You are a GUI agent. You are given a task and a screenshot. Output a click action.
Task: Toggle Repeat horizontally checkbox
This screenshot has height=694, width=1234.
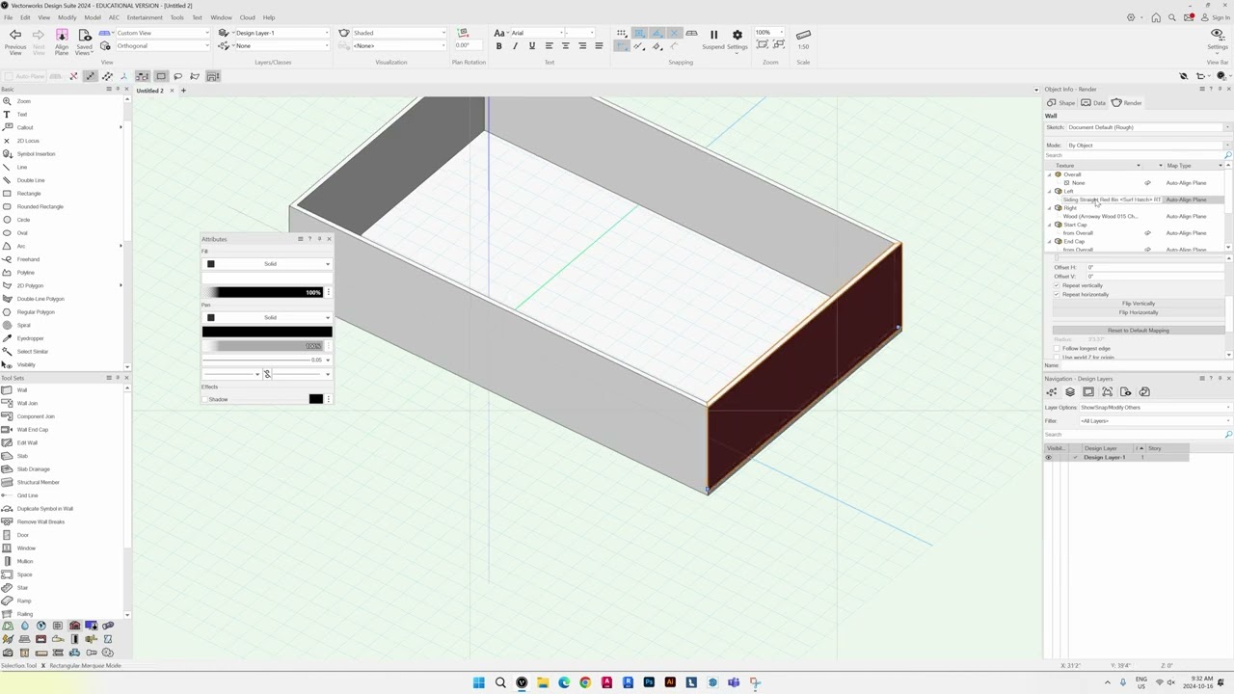[x=1057, y=294]
